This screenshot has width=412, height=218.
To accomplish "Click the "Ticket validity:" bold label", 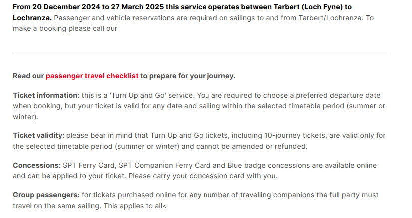I will coord(39,135).
